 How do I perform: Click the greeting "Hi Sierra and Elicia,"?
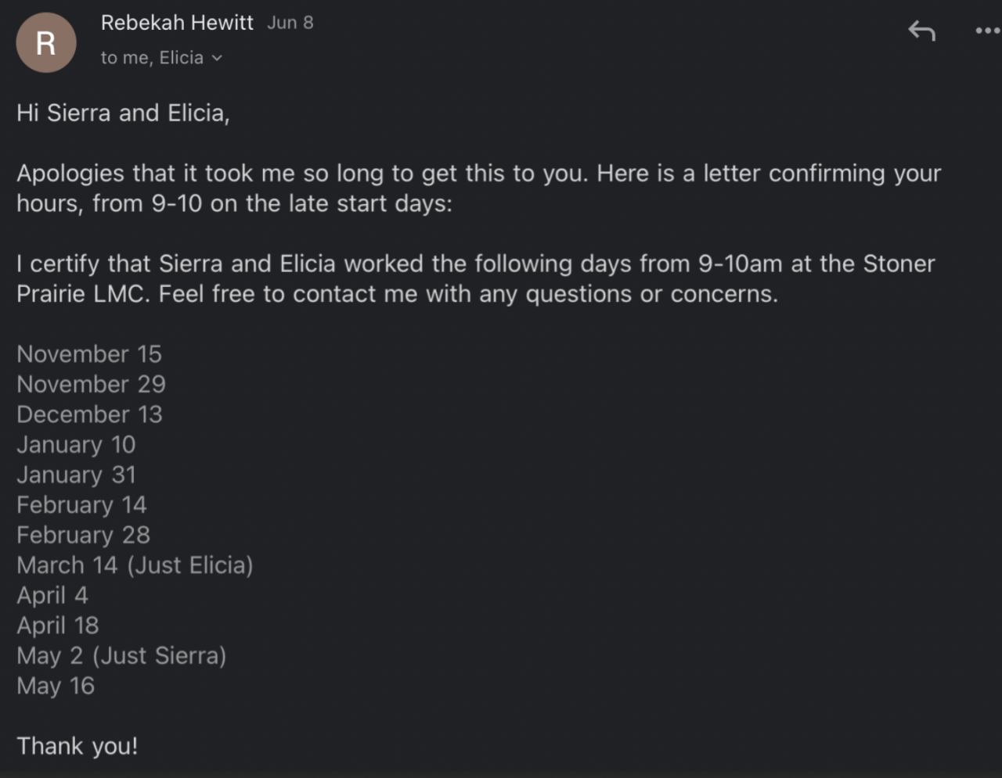(123, 113)
